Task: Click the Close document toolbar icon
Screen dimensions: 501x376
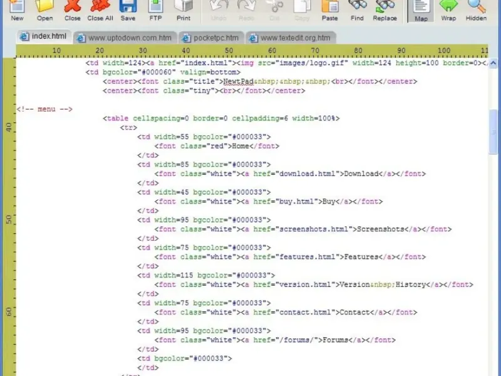Action: click(x=73, y=9)
